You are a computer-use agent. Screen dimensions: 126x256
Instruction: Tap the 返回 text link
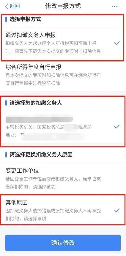[x=15, y=6]
